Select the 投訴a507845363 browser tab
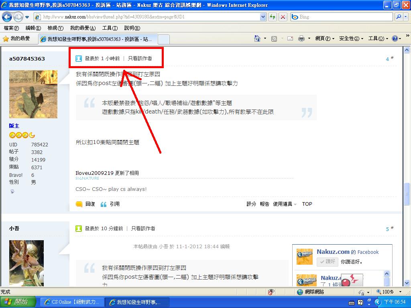 (x=98, y=39)
